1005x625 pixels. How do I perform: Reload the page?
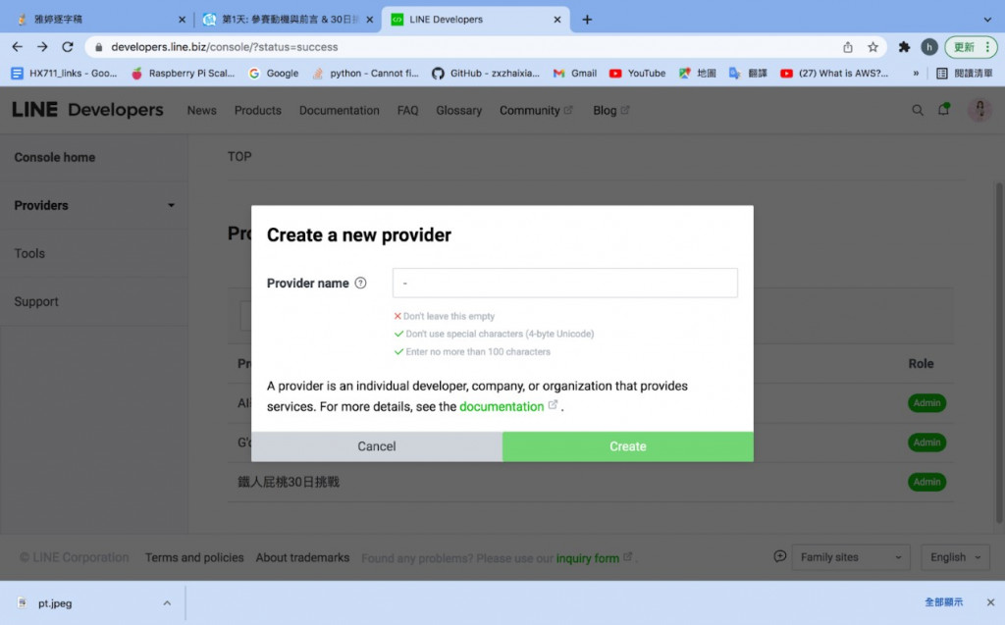[x=68, y=47]
